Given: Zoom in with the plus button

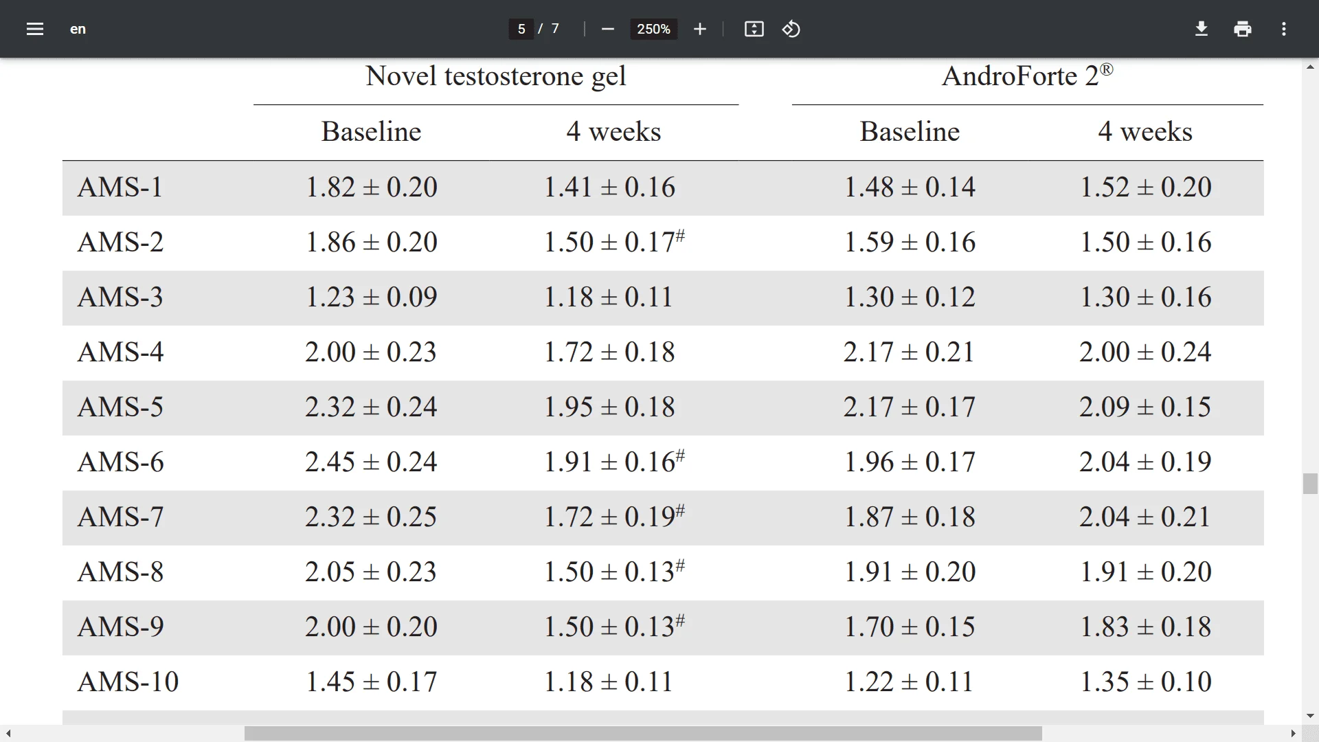Looking at the screenshot, I should tap(700, 29).
